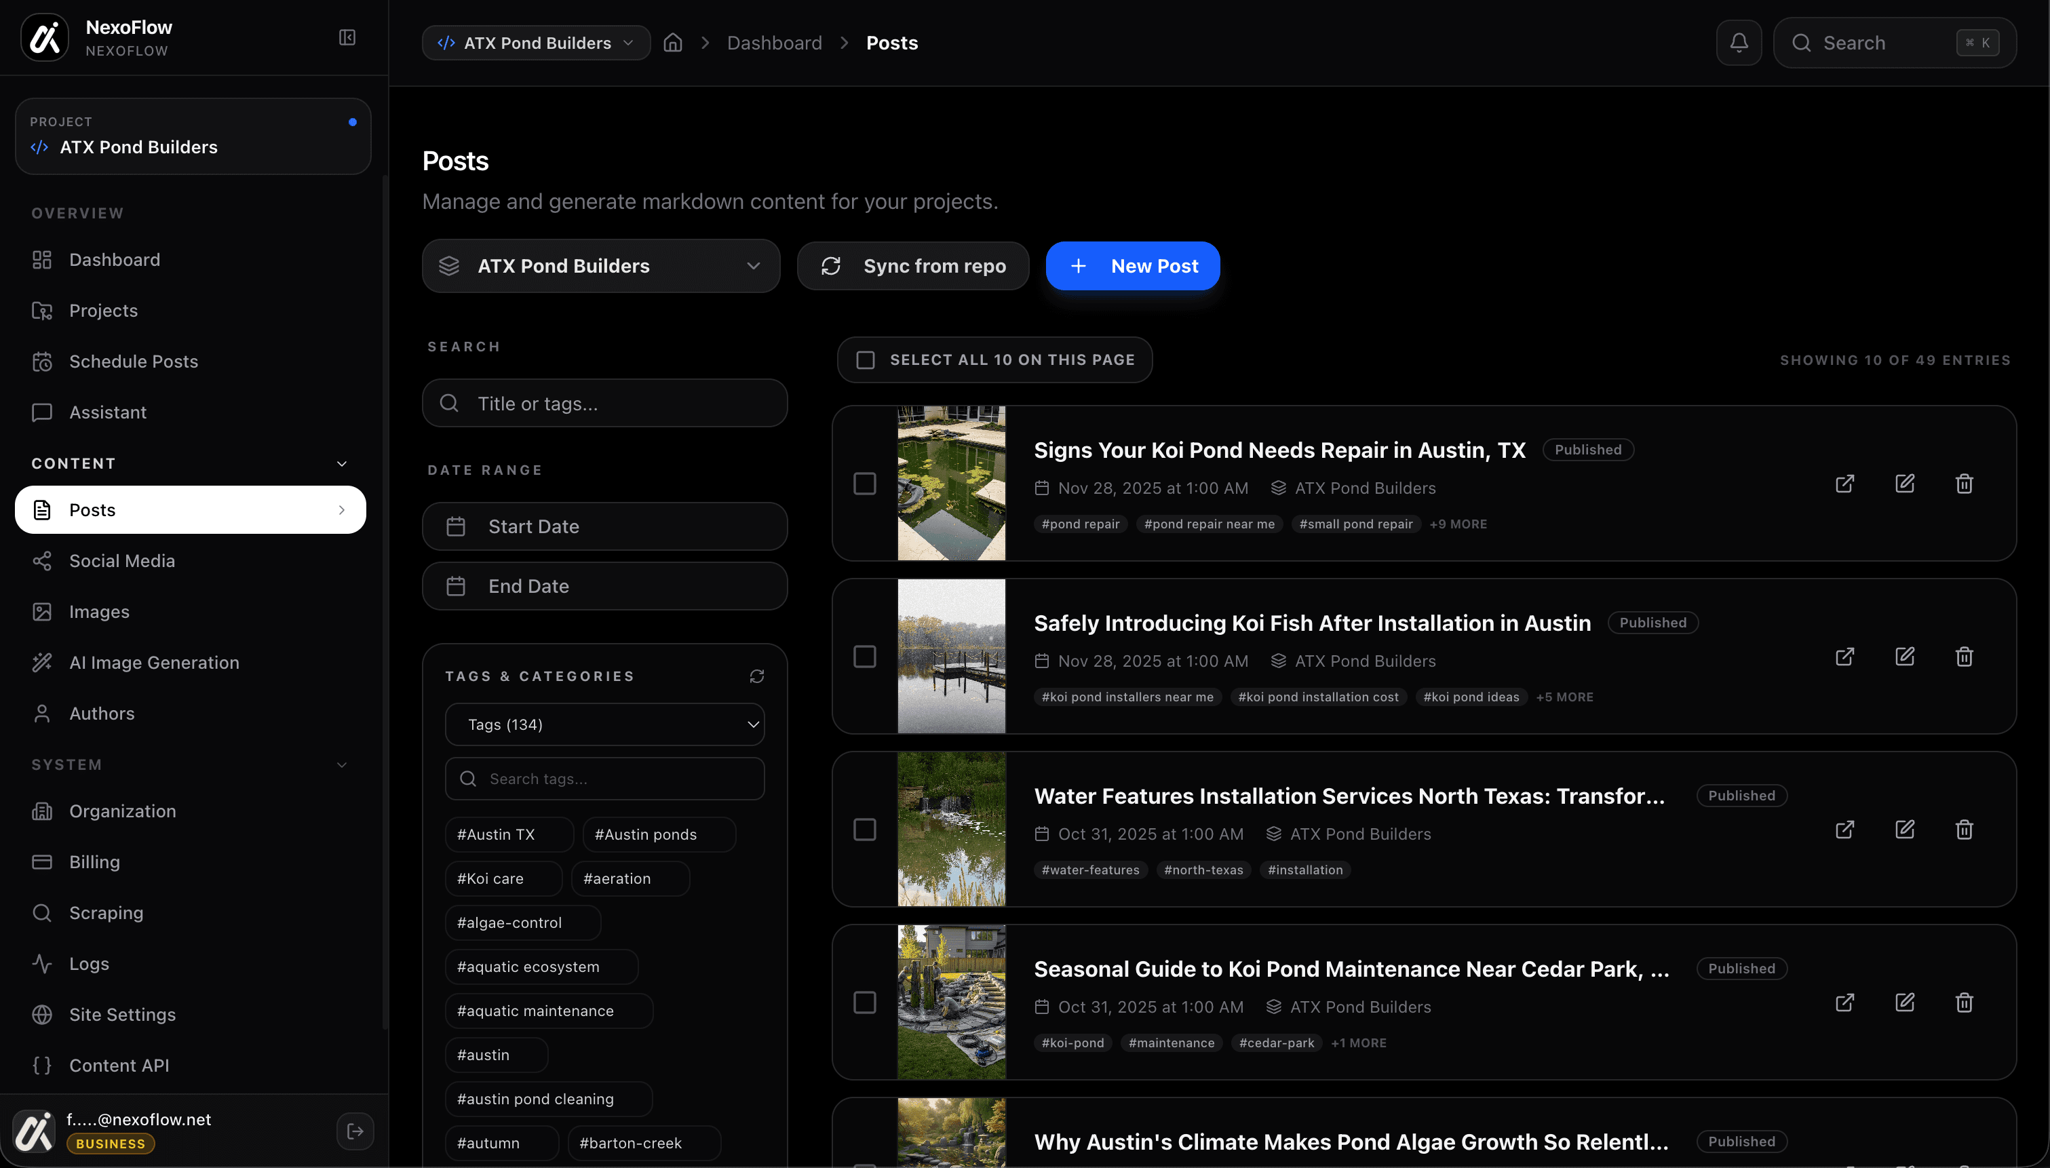Check the Signs Your Koi Pond post checkbox
Image resolution: width=2050 pixels, height=1168 pixels.
point(865,483)
